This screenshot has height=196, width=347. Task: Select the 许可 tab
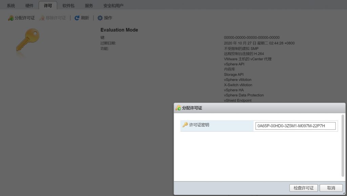[48, 6]
